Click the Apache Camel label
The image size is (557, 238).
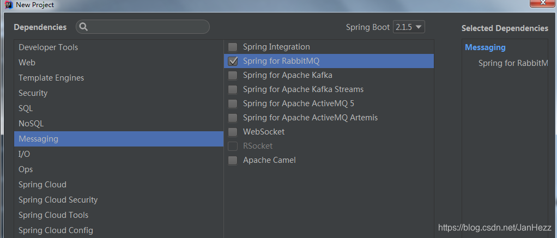tap(269, 160)
